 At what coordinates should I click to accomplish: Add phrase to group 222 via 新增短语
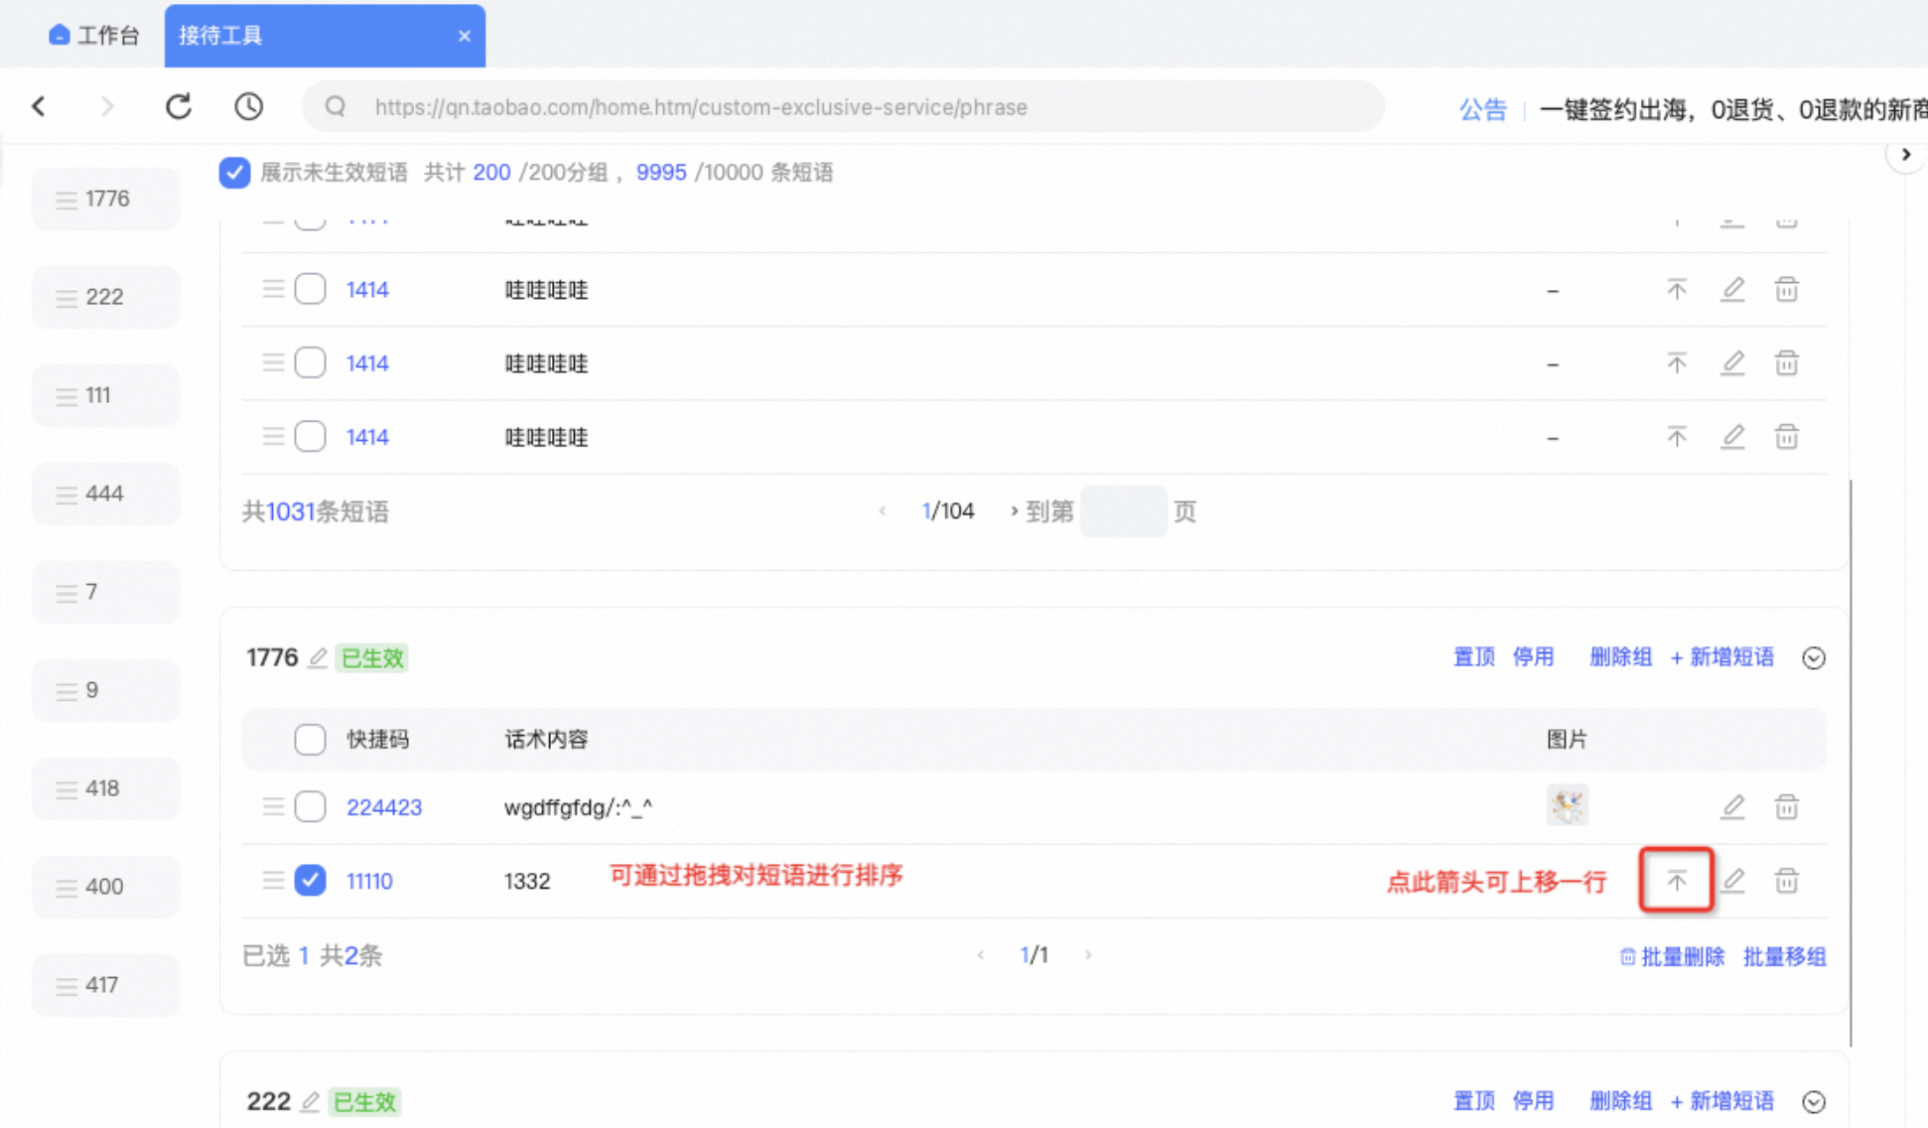pos(1722,1101)
